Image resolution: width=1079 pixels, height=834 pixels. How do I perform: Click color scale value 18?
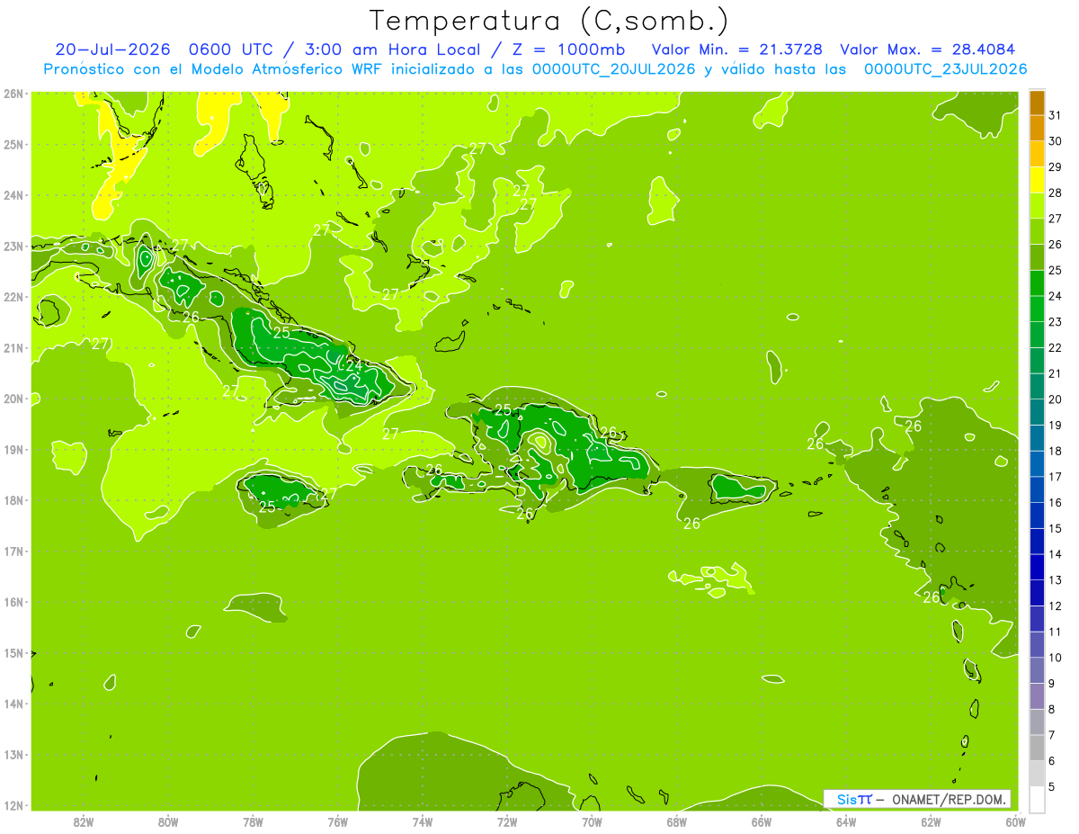pyautogui.click(x=1055, y=451)
